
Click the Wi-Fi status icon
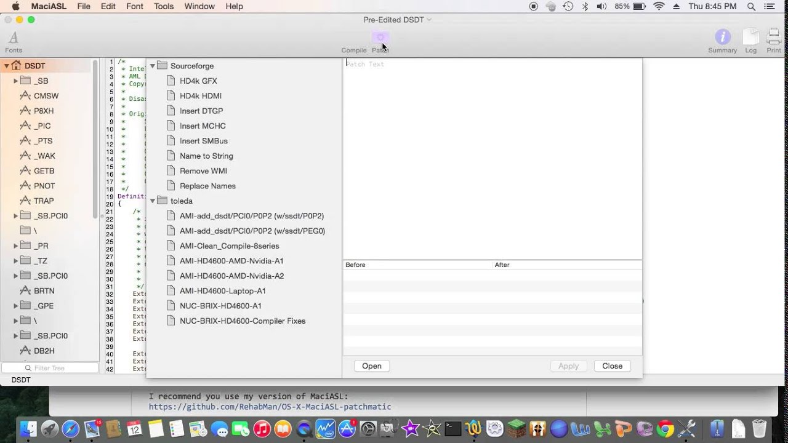(659, 6)
